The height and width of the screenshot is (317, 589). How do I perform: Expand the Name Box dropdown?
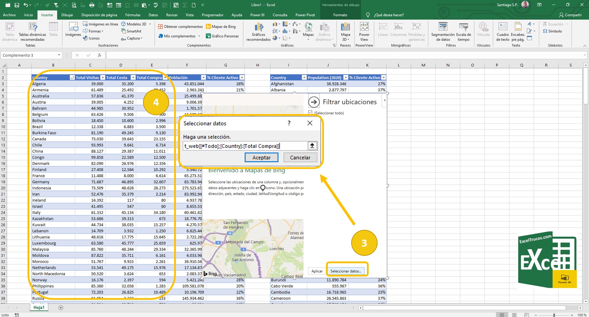tap(59, 55)
